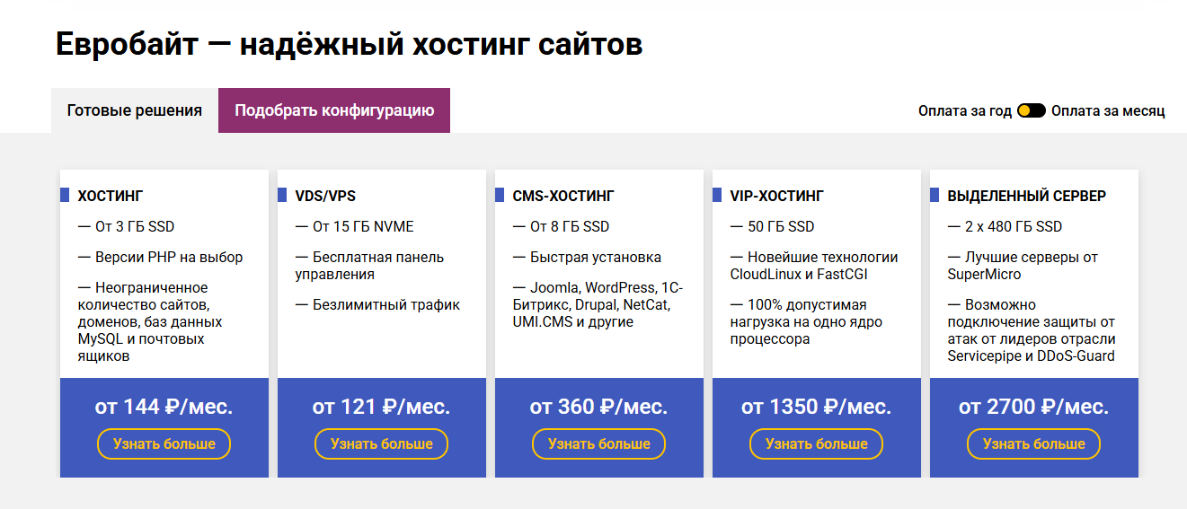The width and height of the screenshot is (1187, 509).
Task: Click "Узнать больше" under ВЫДЕЛЕННЫЙ СЕРВЕР plan
Action: 1034,443
